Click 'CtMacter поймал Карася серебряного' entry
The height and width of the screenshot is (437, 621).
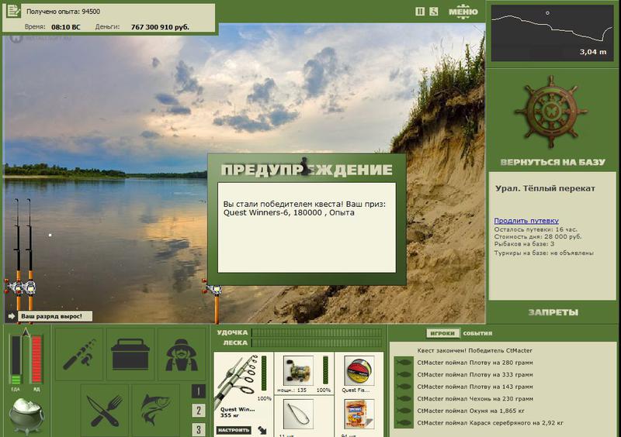(x=490, y=423)
